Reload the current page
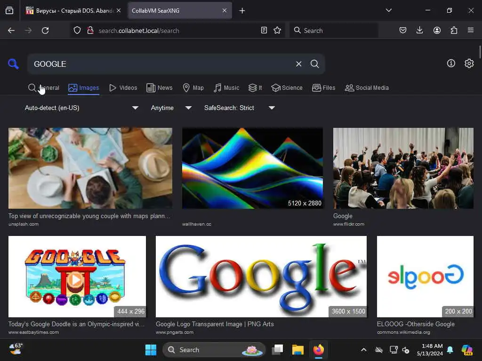The height and width of the screenshot is (361, 482). (x=45, y=31)
